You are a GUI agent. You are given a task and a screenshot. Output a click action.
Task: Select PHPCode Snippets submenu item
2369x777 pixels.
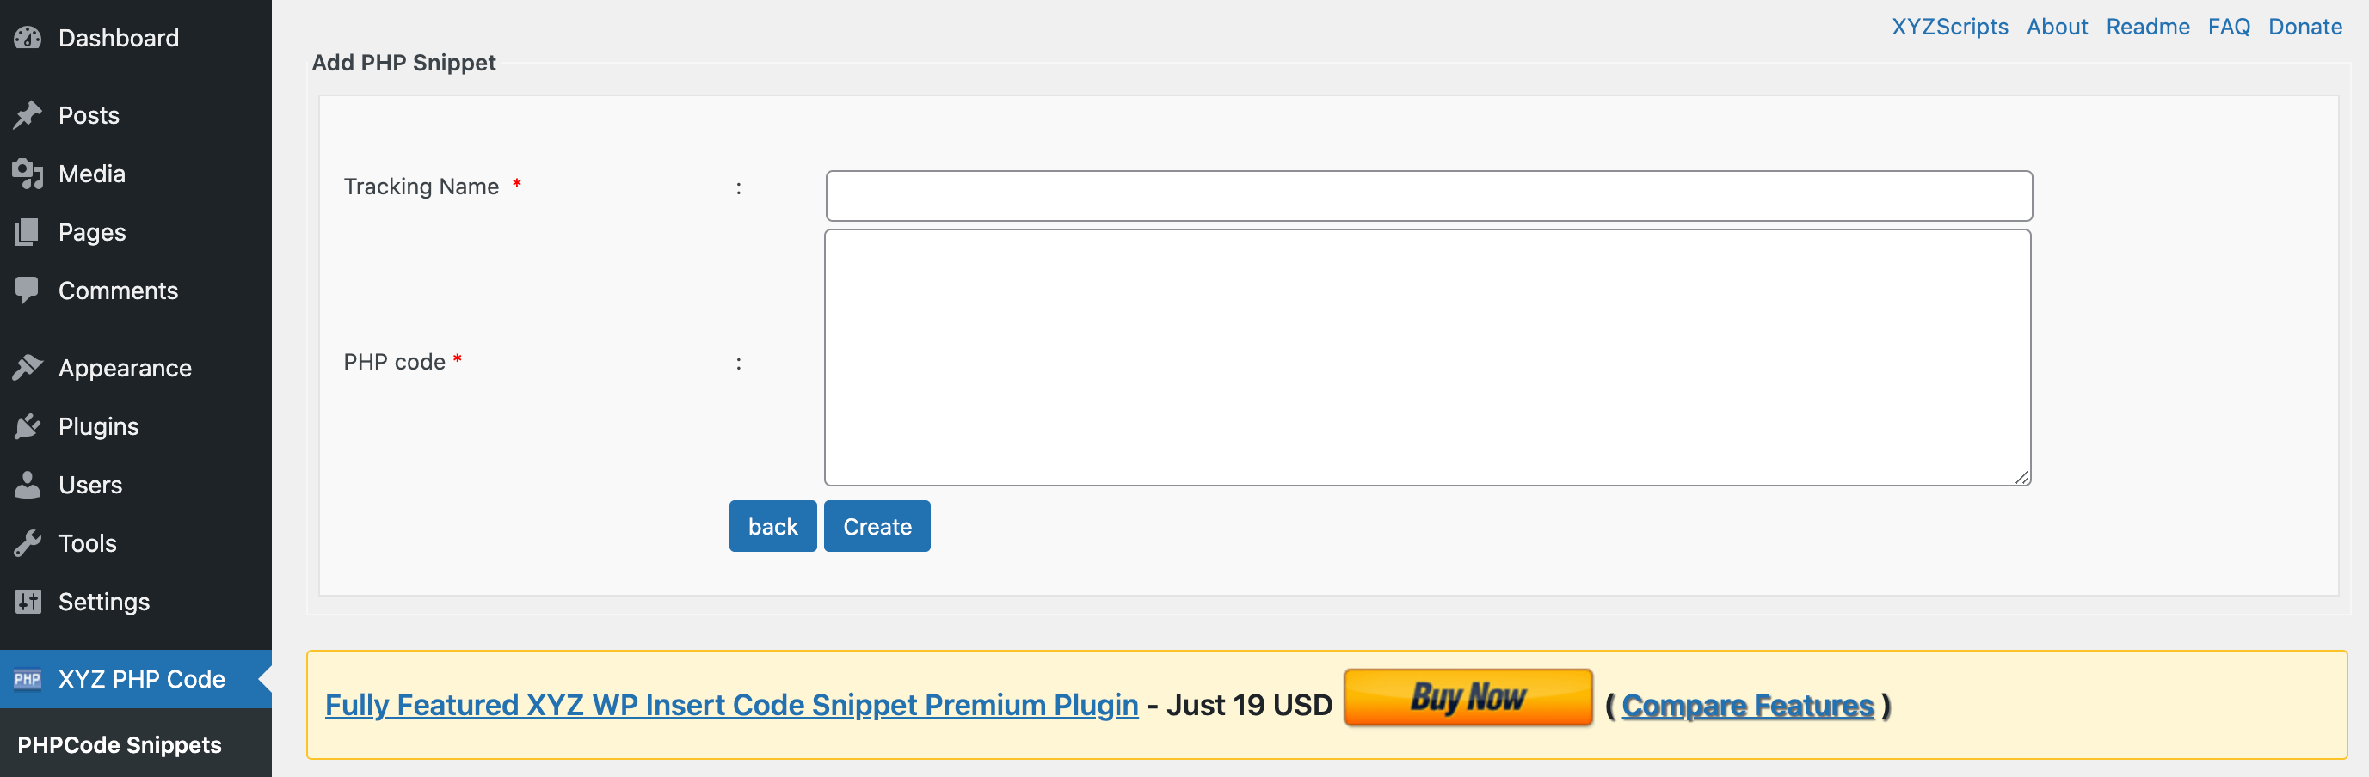click(120, 745)
